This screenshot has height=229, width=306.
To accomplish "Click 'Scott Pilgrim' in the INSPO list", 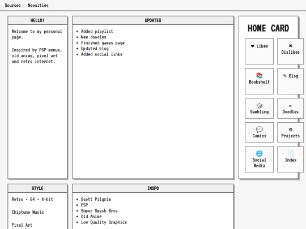I will coord(96,199).
